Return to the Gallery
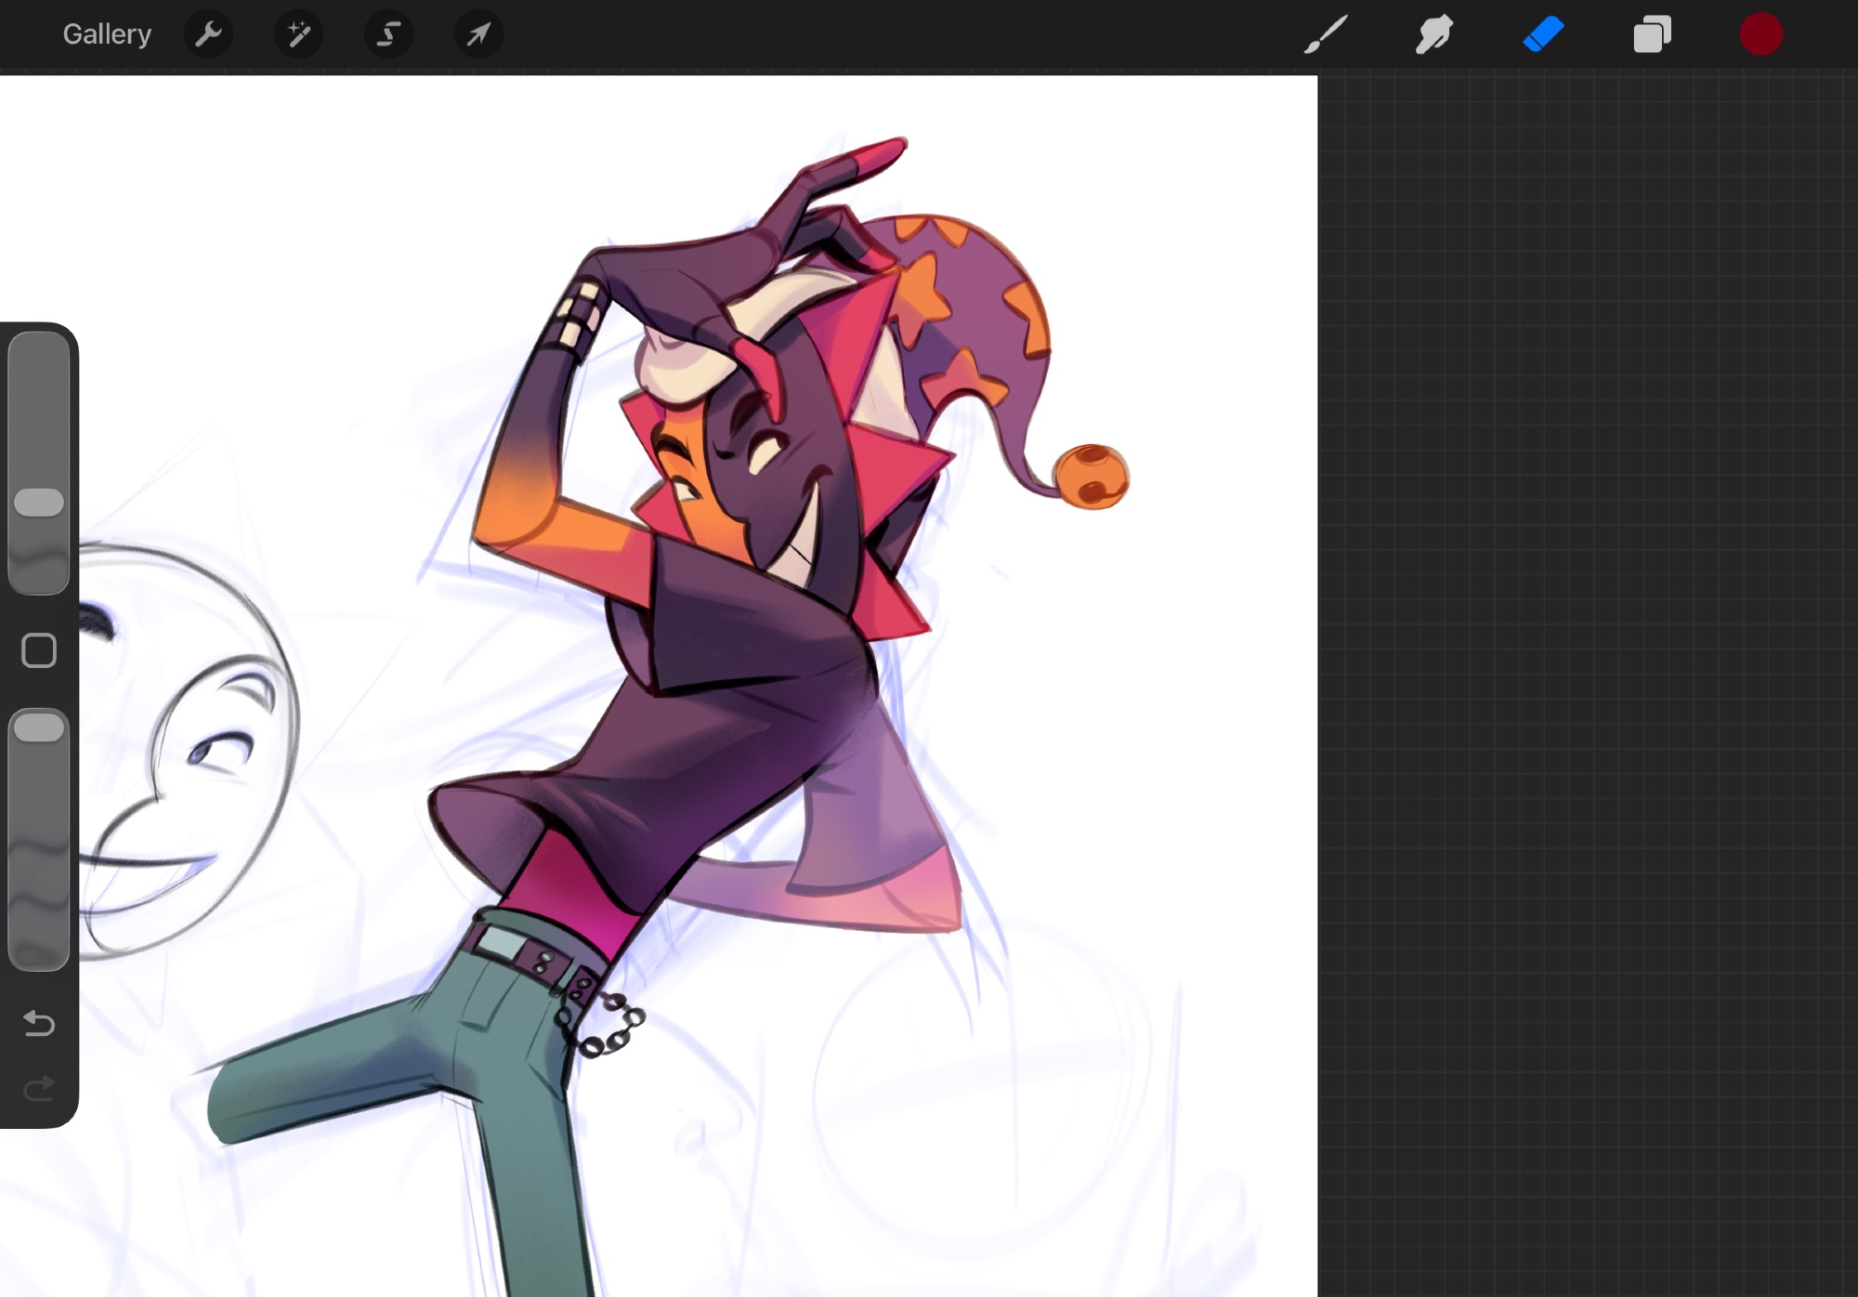 (107, 34)
